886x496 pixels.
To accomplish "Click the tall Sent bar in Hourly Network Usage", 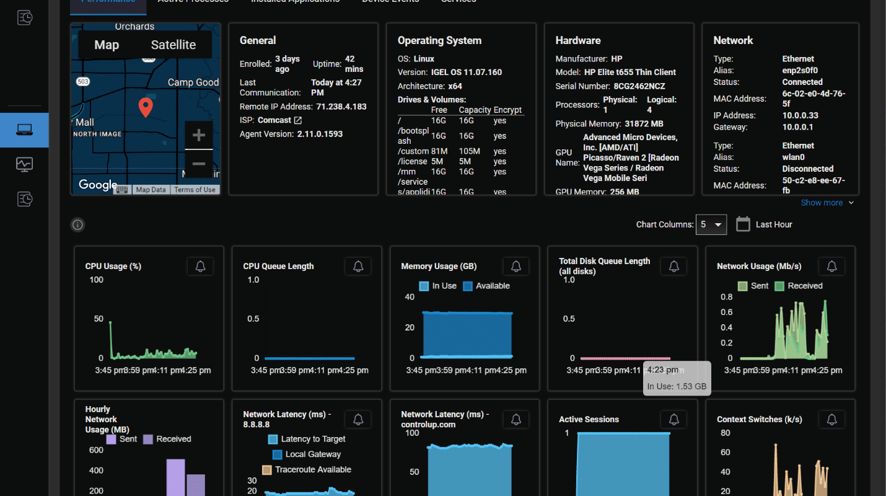I will (x=176, y=477).
